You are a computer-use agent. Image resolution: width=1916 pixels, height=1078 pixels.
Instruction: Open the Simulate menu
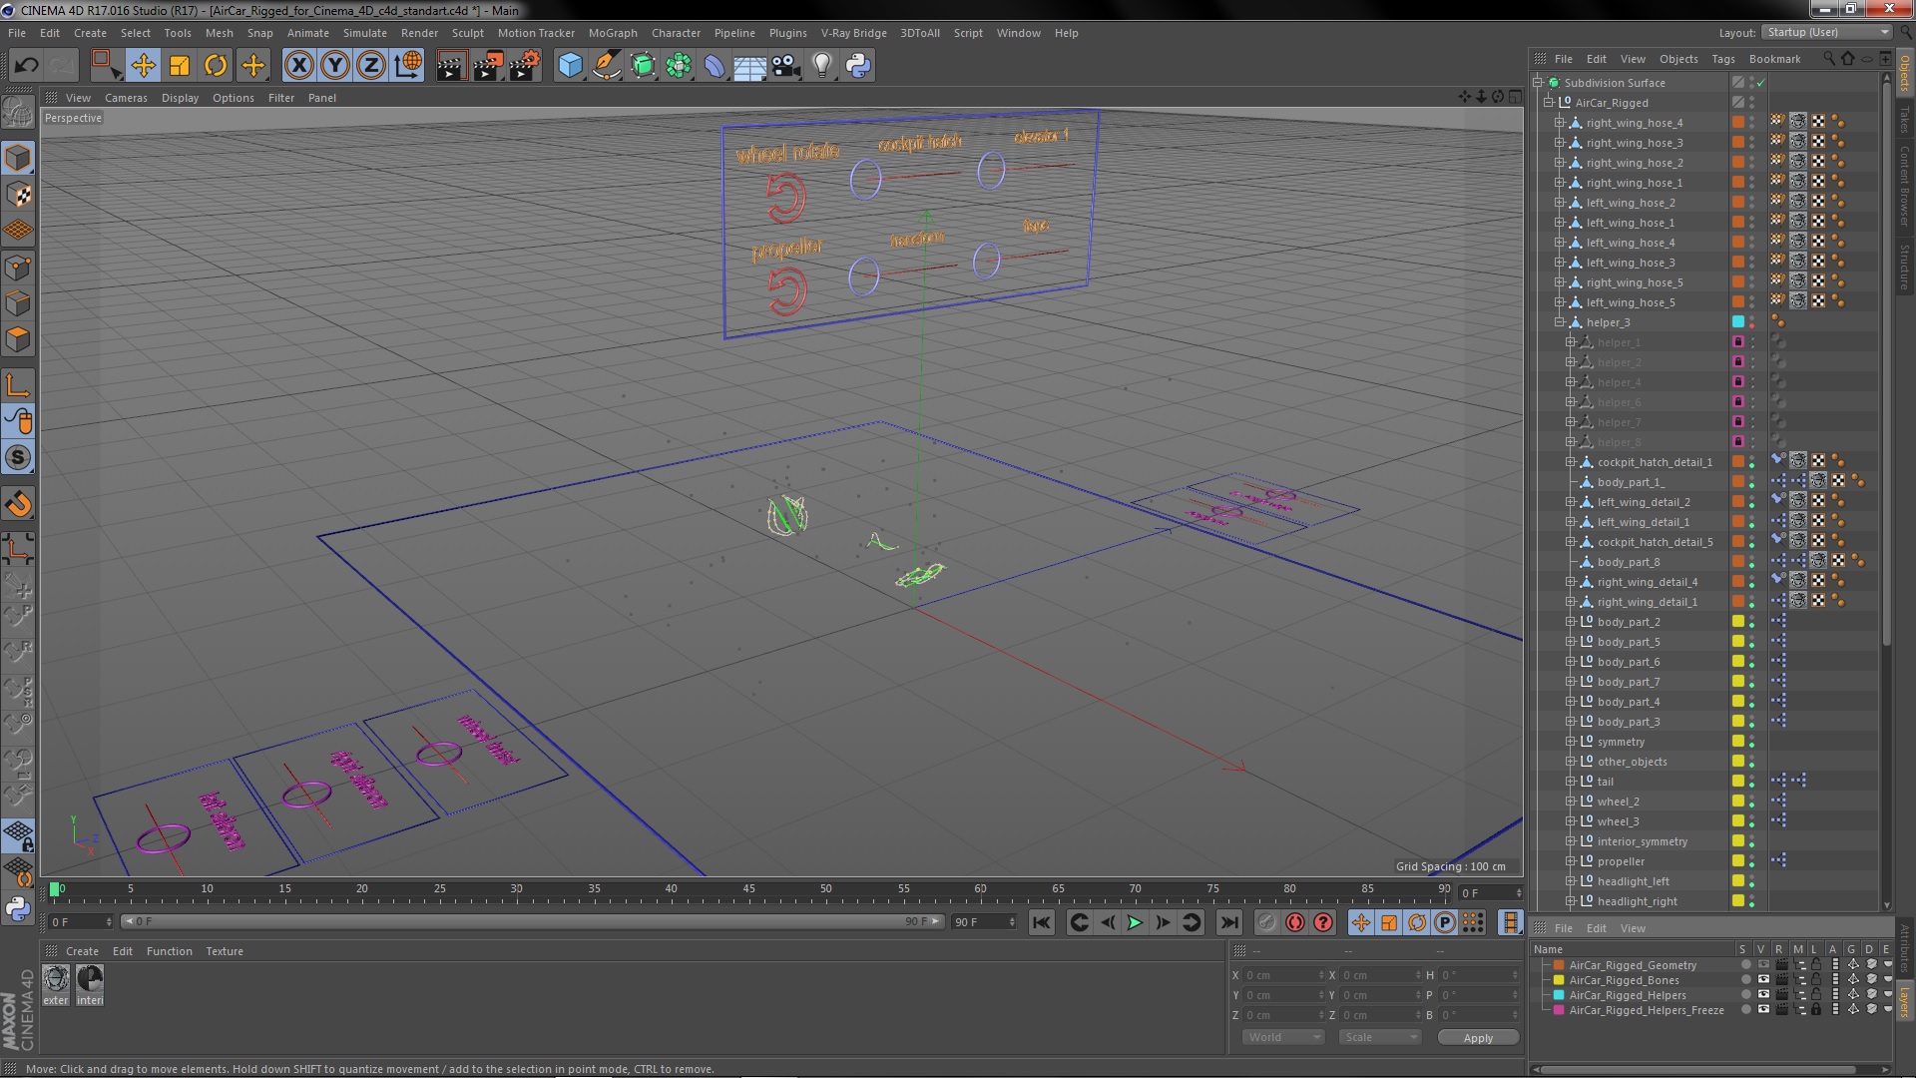(365, 33)
